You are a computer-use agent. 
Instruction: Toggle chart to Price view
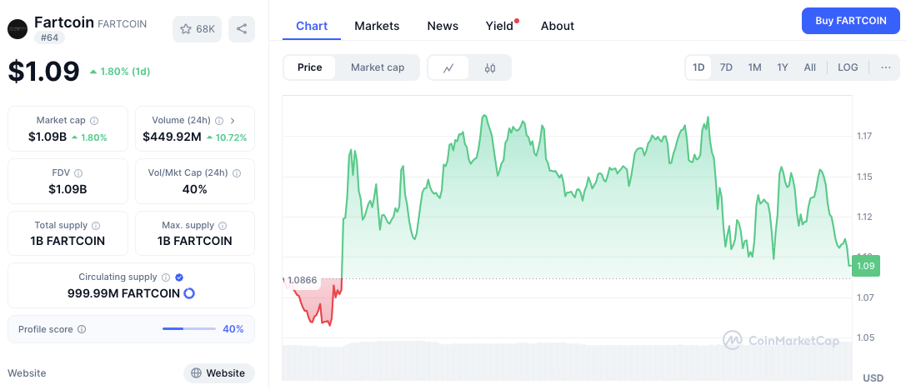tap(310, 67)
